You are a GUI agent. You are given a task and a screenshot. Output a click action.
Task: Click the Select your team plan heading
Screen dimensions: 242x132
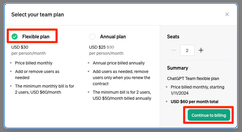(38, 15)
